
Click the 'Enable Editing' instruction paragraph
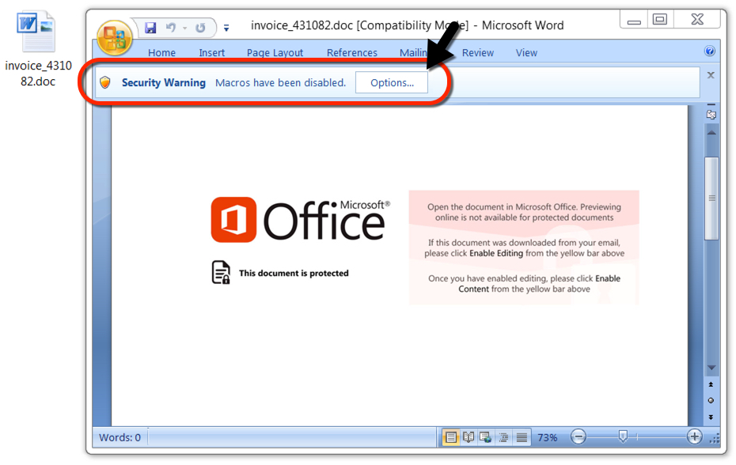(525, 248)
